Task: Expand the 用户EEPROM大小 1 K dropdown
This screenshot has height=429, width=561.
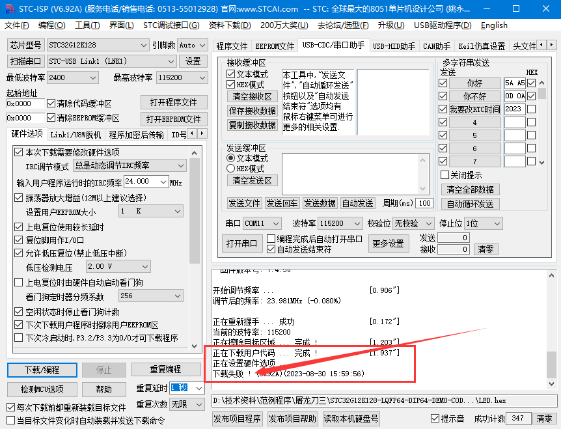Action: pyautogui.click(x=178, y=211)
